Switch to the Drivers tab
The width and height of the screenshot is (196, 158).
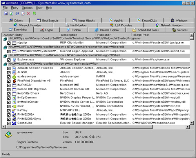[16, 20]
